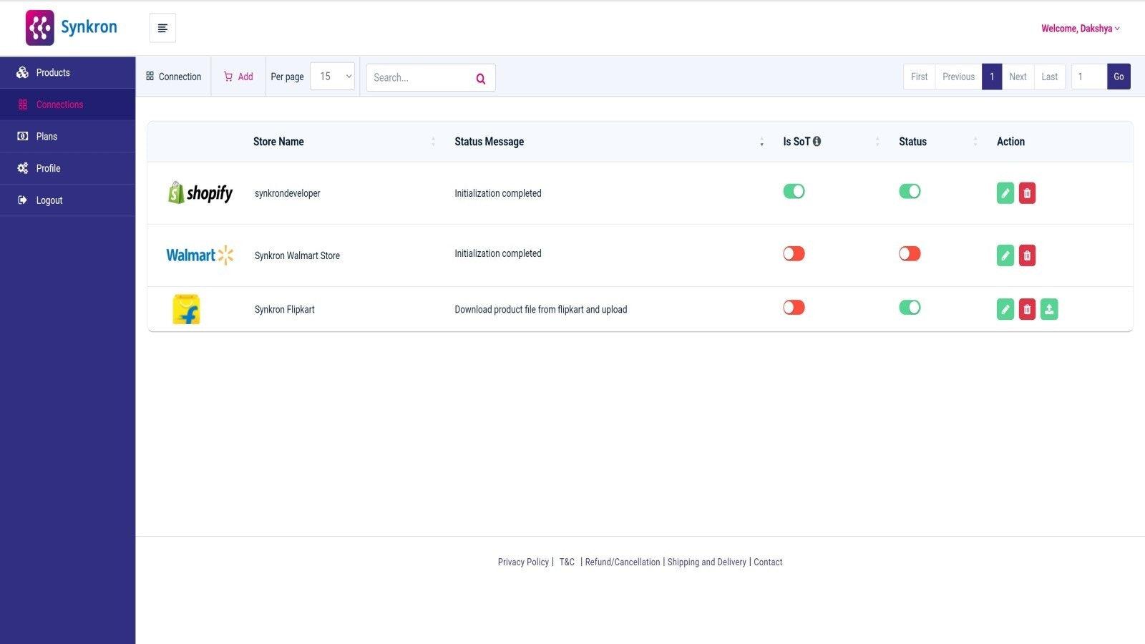Select the Products sidebar icon
The height and width of the screenshot is (644, 1145).
click(23, 72)
